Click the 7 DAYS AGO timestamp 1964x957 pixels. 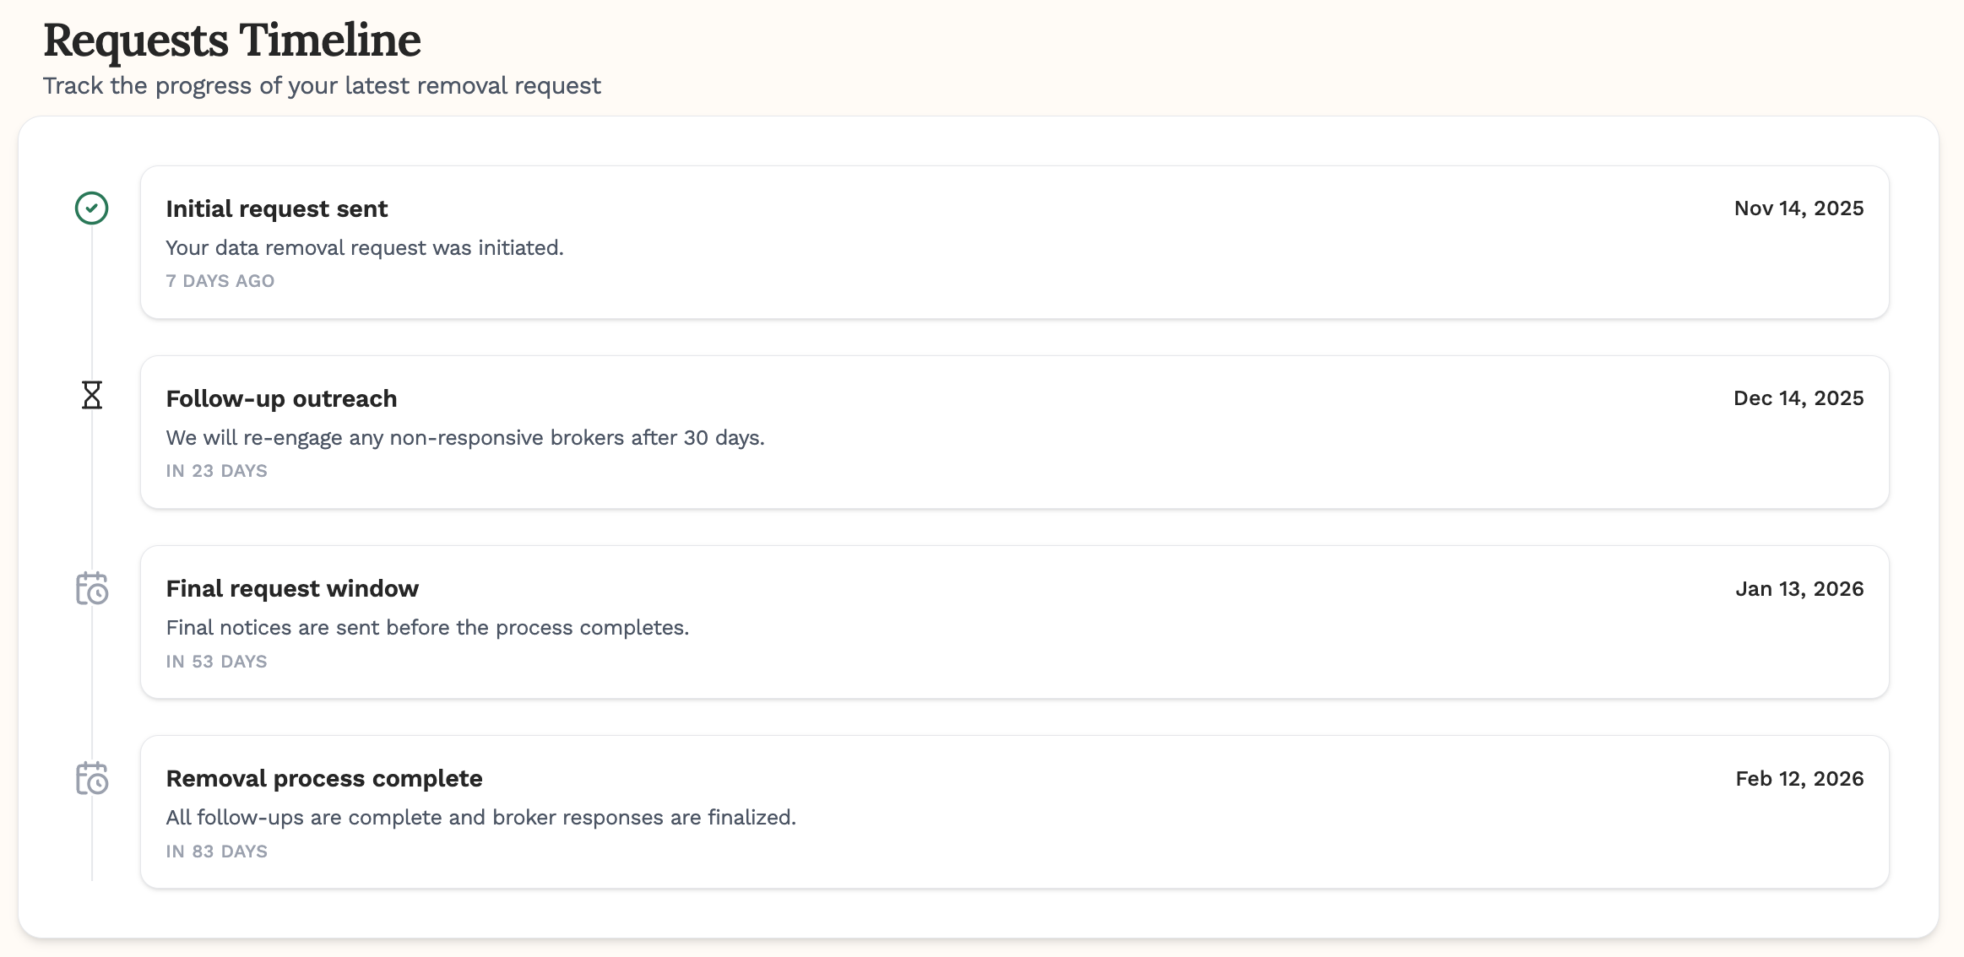[x=220, y=281]
